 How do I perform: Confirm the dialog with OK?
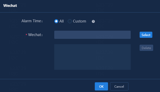click(101, 86)
